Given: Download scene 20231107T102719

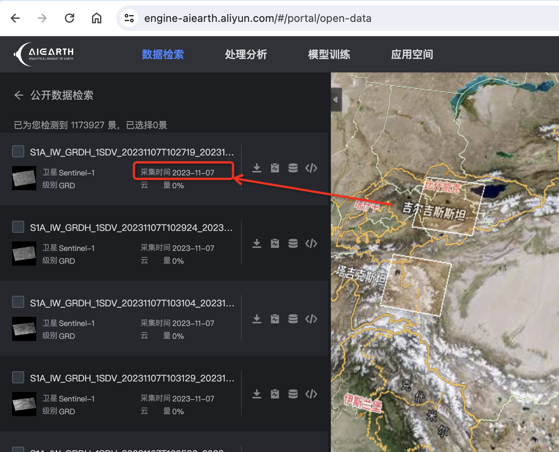Looking at the screenshot, I should point(257,168).
